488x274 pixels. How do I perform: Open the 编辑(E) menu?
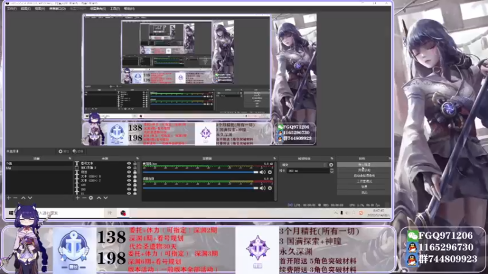26,9
